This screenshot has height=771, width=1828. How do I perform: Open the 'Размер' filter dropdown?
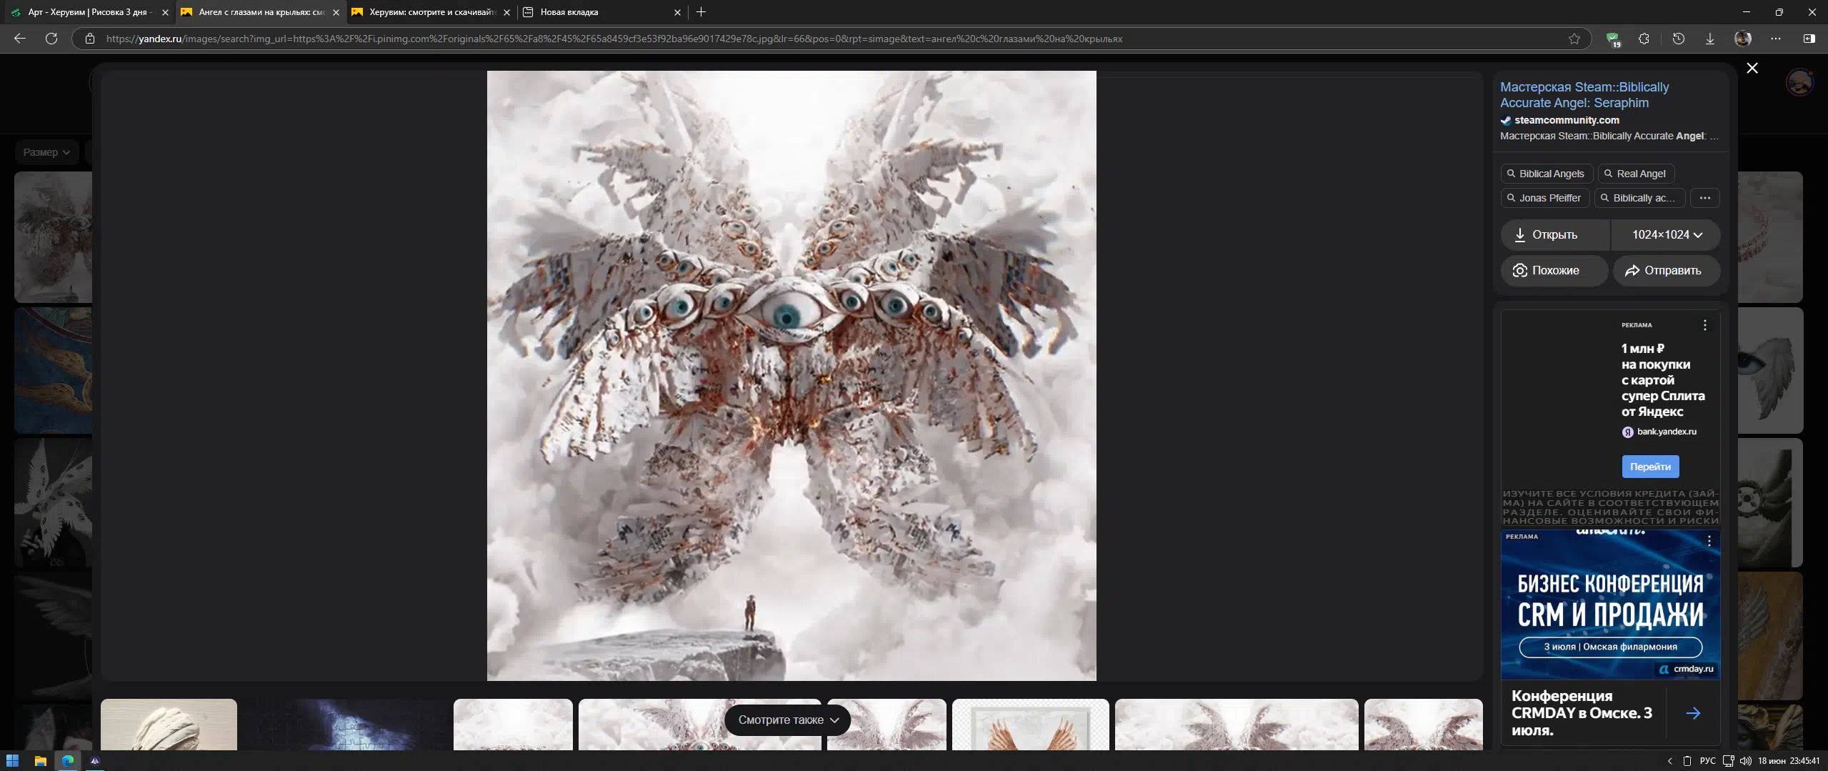[46, 152]
